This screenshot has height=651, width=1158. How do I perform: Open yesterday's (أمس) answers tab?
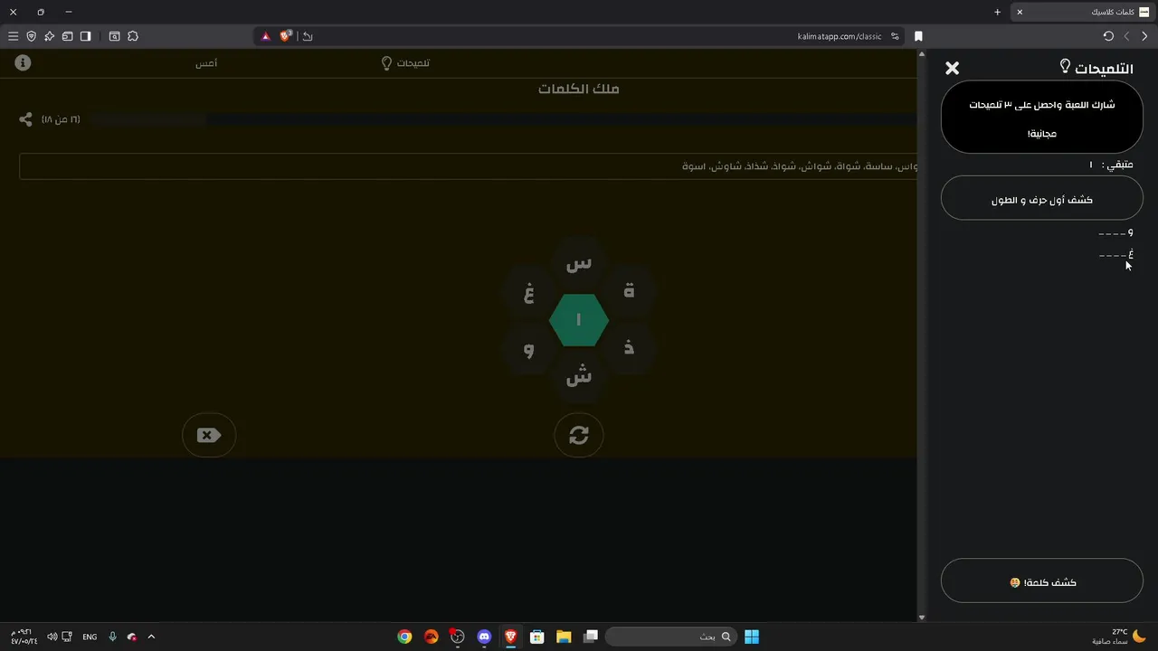[x=206, y=63]
